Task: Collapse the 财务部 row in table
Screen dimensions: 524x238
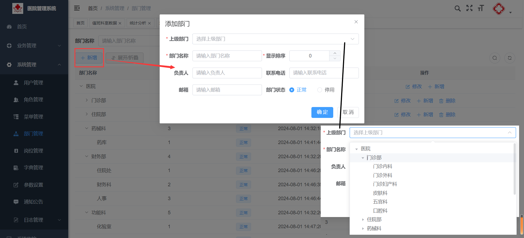Action: pos(87,157)
